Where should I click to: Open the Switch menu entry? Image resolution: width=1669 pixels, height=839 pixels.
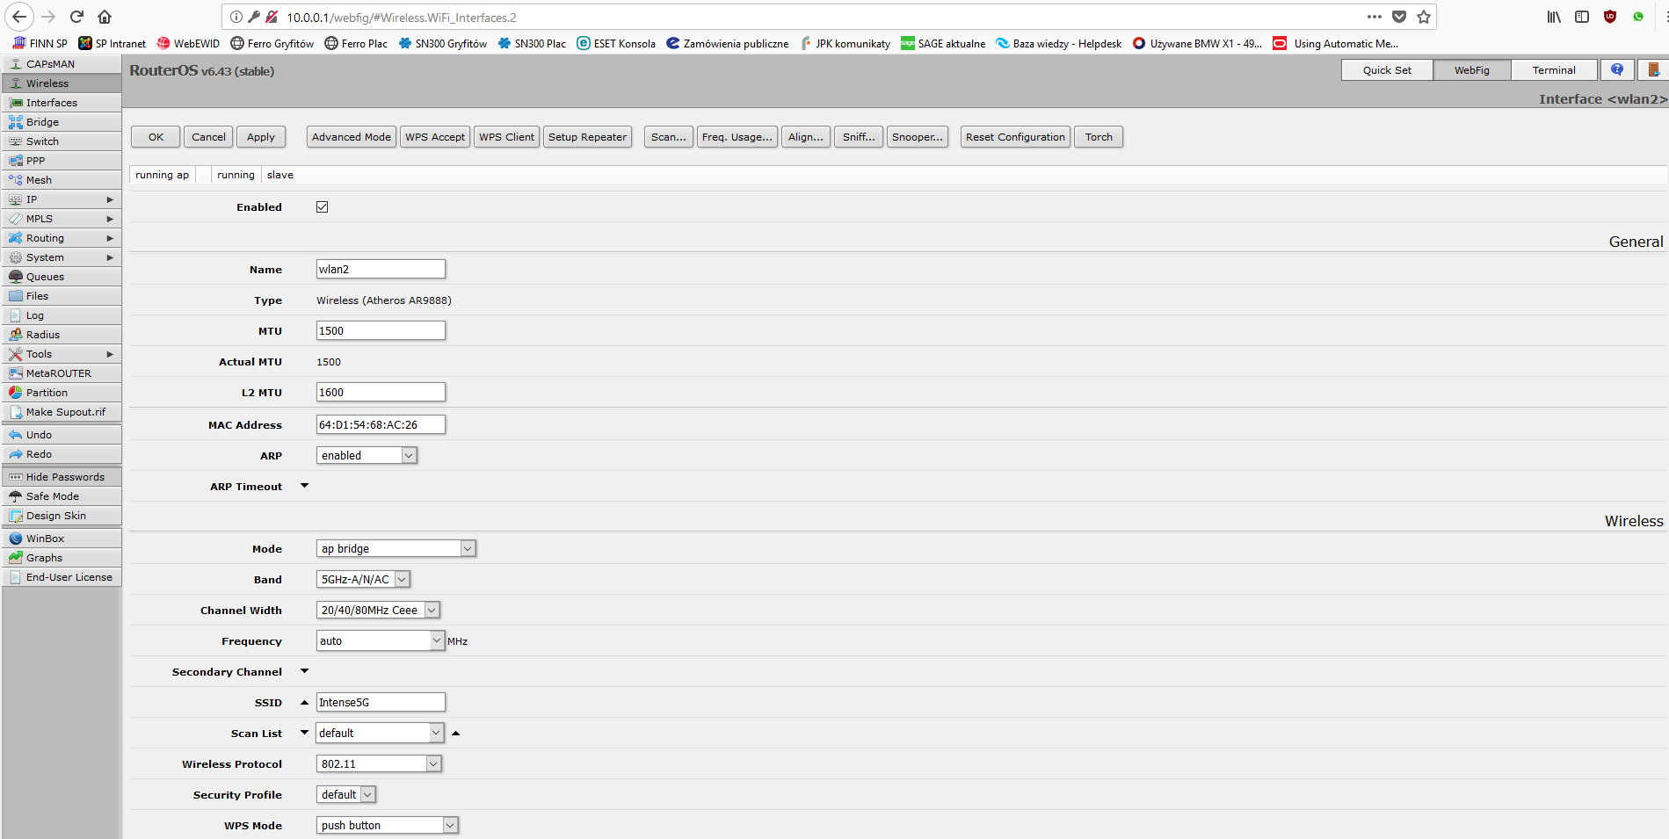[62, 141]
